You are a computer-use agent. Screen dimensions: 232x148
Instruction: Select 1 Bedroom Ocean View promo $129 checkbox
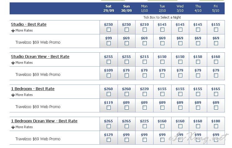pos(109,140)
